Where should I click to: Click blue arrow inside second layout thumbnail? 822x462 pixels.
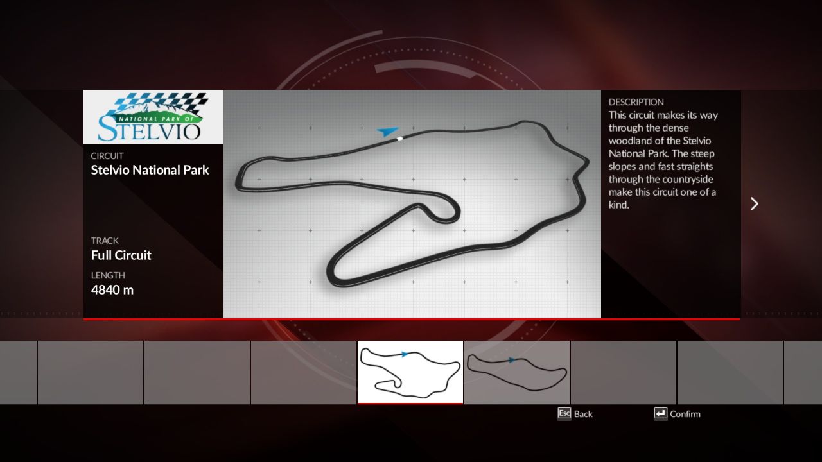point(512,360)
